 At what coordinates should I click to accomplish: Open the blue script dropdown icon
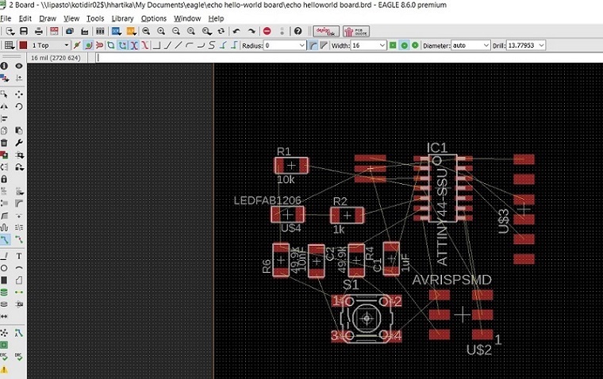tap(116, 31)
